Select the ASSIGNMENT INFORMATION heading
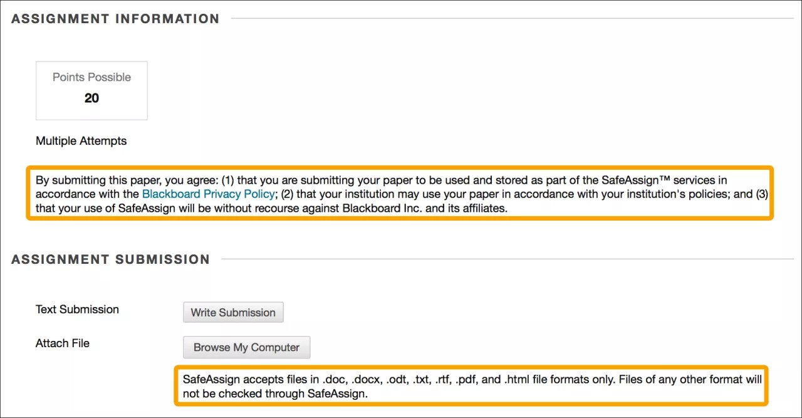The width and height of the screenshot is (802, 418). (115, 18)
